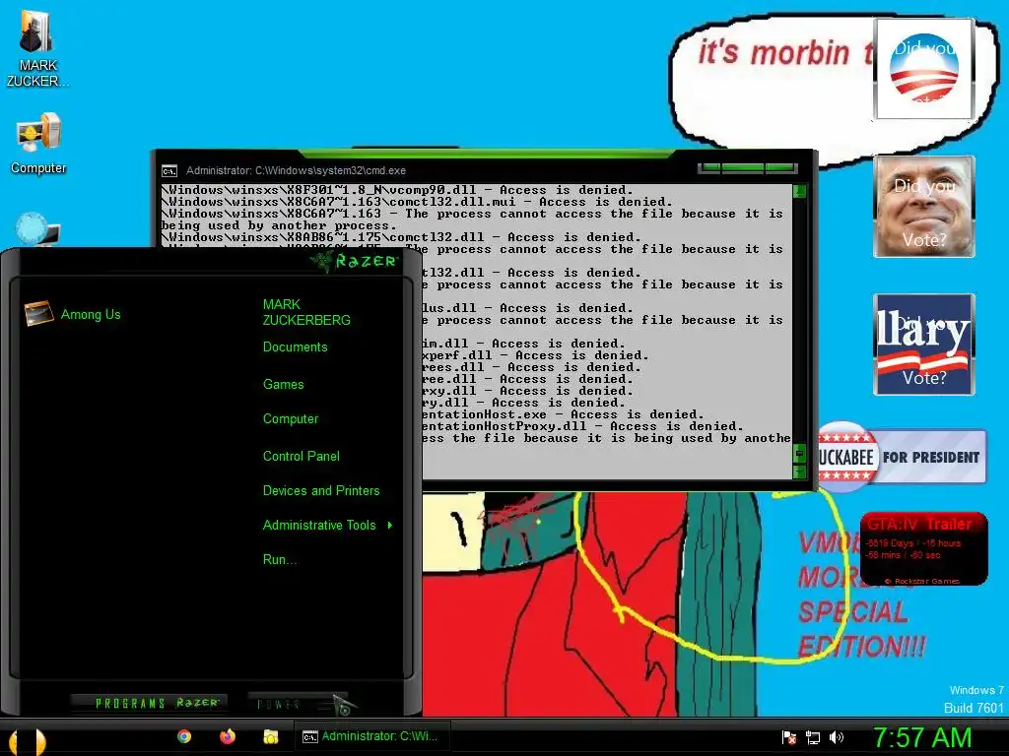The height and width of the screenshot is (756, 1009).
Task: Click the Start orb on the taskbar
Action: pyautogui.click(x=27, y=740)
